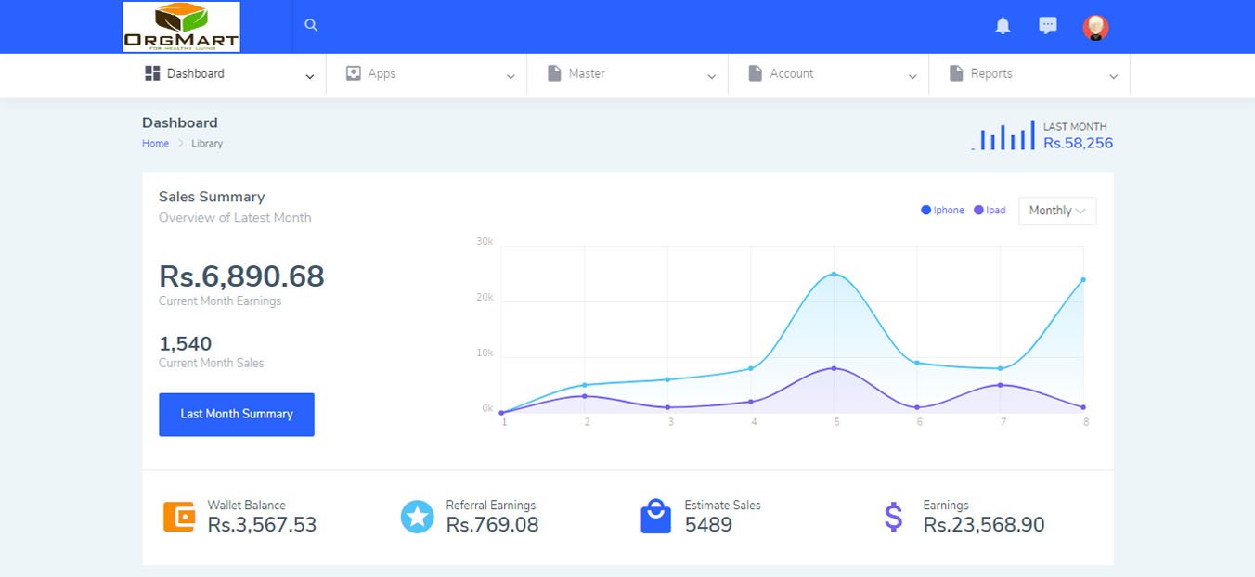Toggle the Ipad series in chart legend
The image size is (1255, 577).
(x=990, y=211)
